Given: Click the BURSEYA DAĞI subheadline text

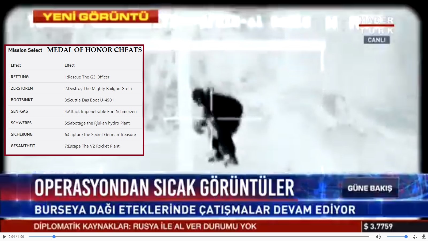Looking at the screenshot, I should pyautogui.click(x=195, y=210).
